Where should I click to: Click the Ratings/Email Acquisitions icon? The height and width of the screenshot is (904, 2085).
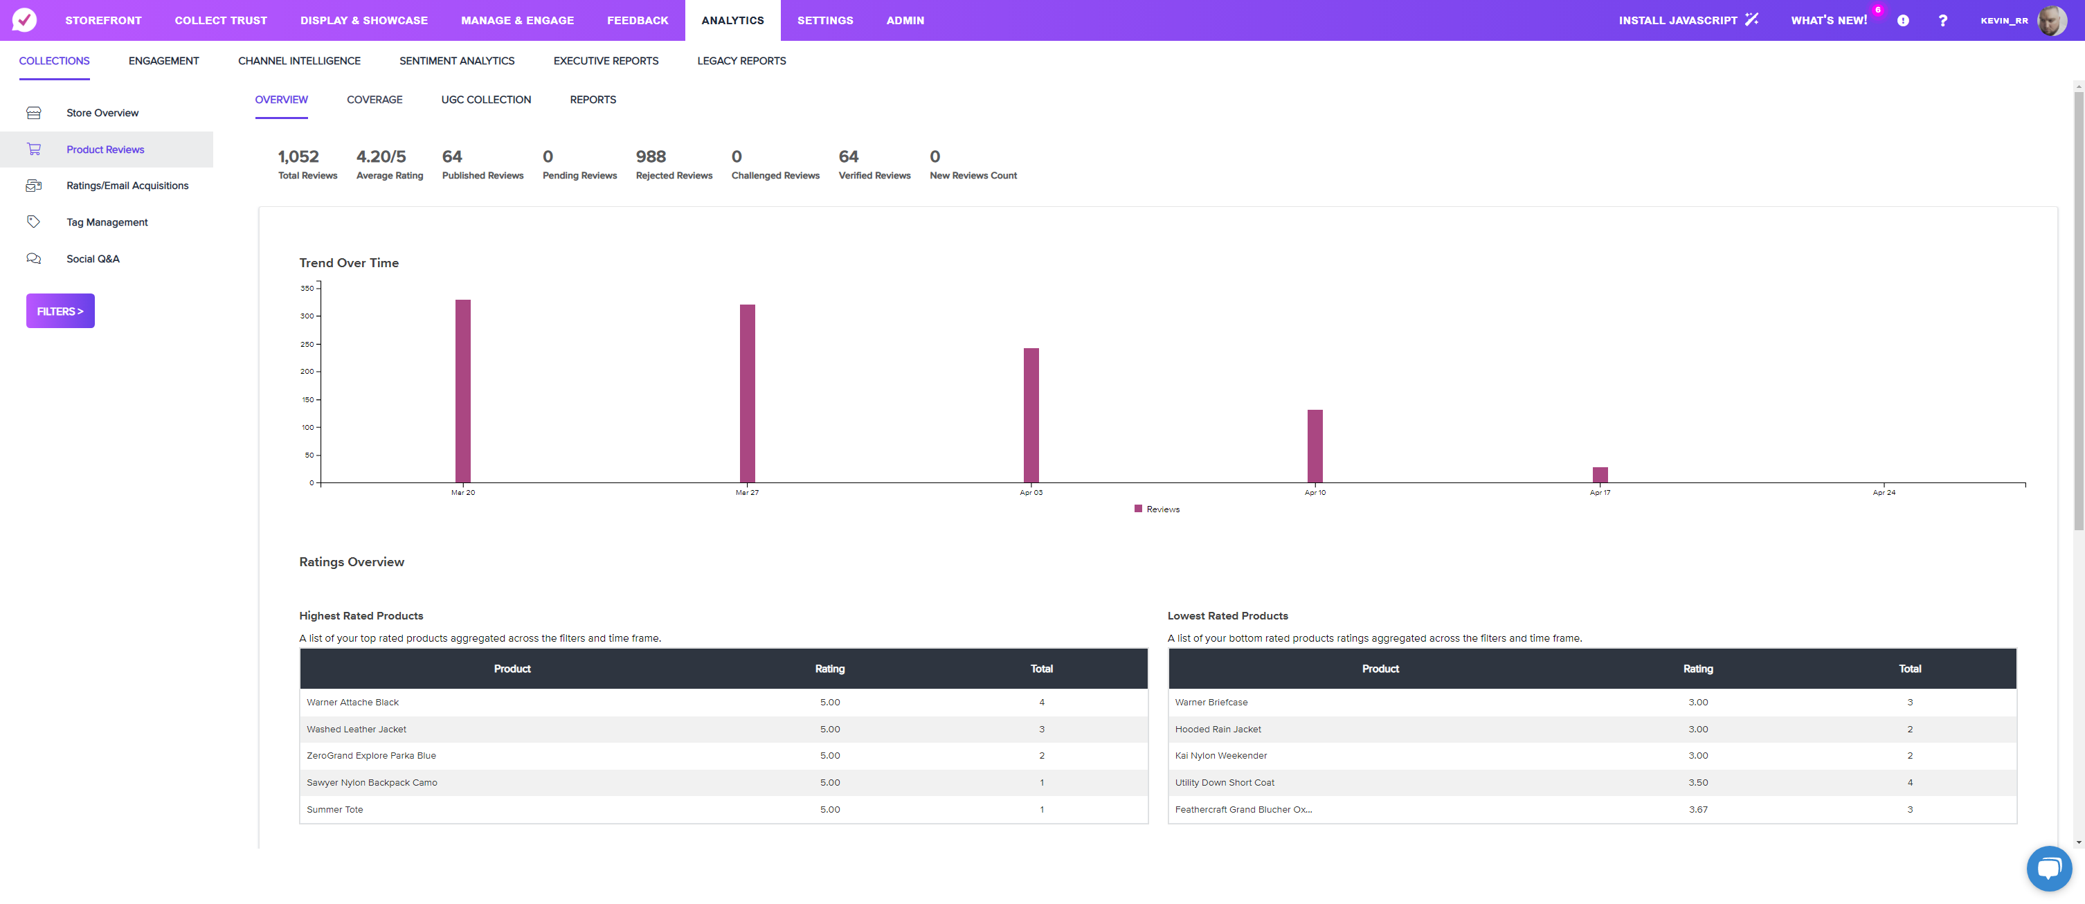[x=34, y=186]
